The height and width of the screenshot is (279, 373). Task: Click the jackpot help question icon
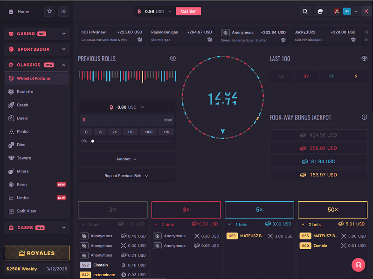coord(364,118)
